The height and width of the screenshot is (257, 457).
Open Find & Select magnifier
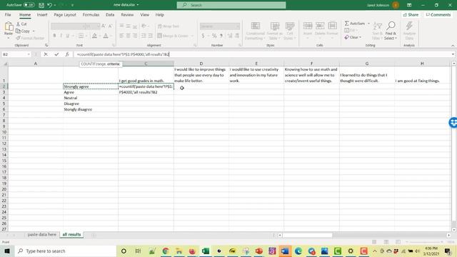[391, 31]
